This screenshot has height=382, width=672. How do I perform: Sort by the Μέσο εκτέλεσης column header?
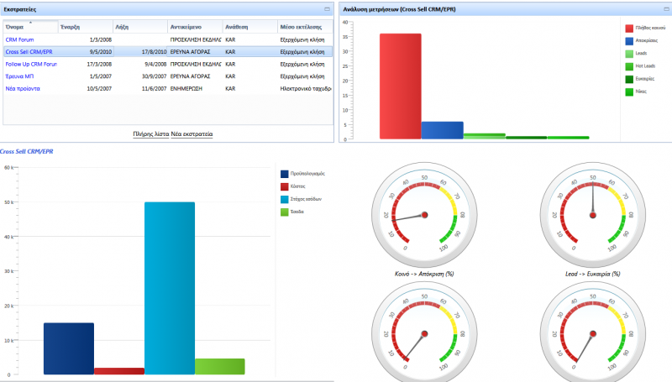[x=305, y=27]
